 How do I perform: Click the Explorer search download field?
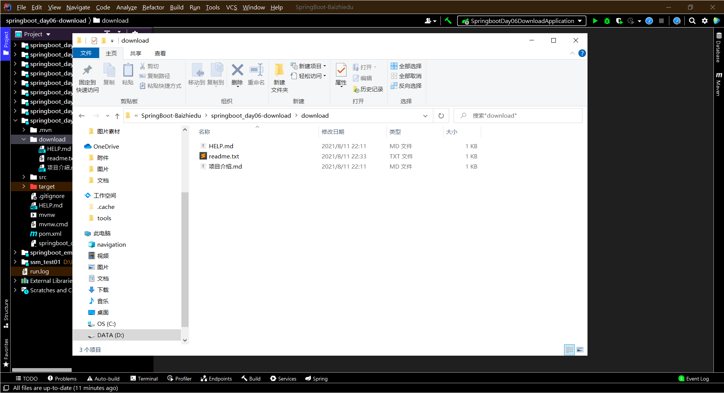click(x=518, y=116)
